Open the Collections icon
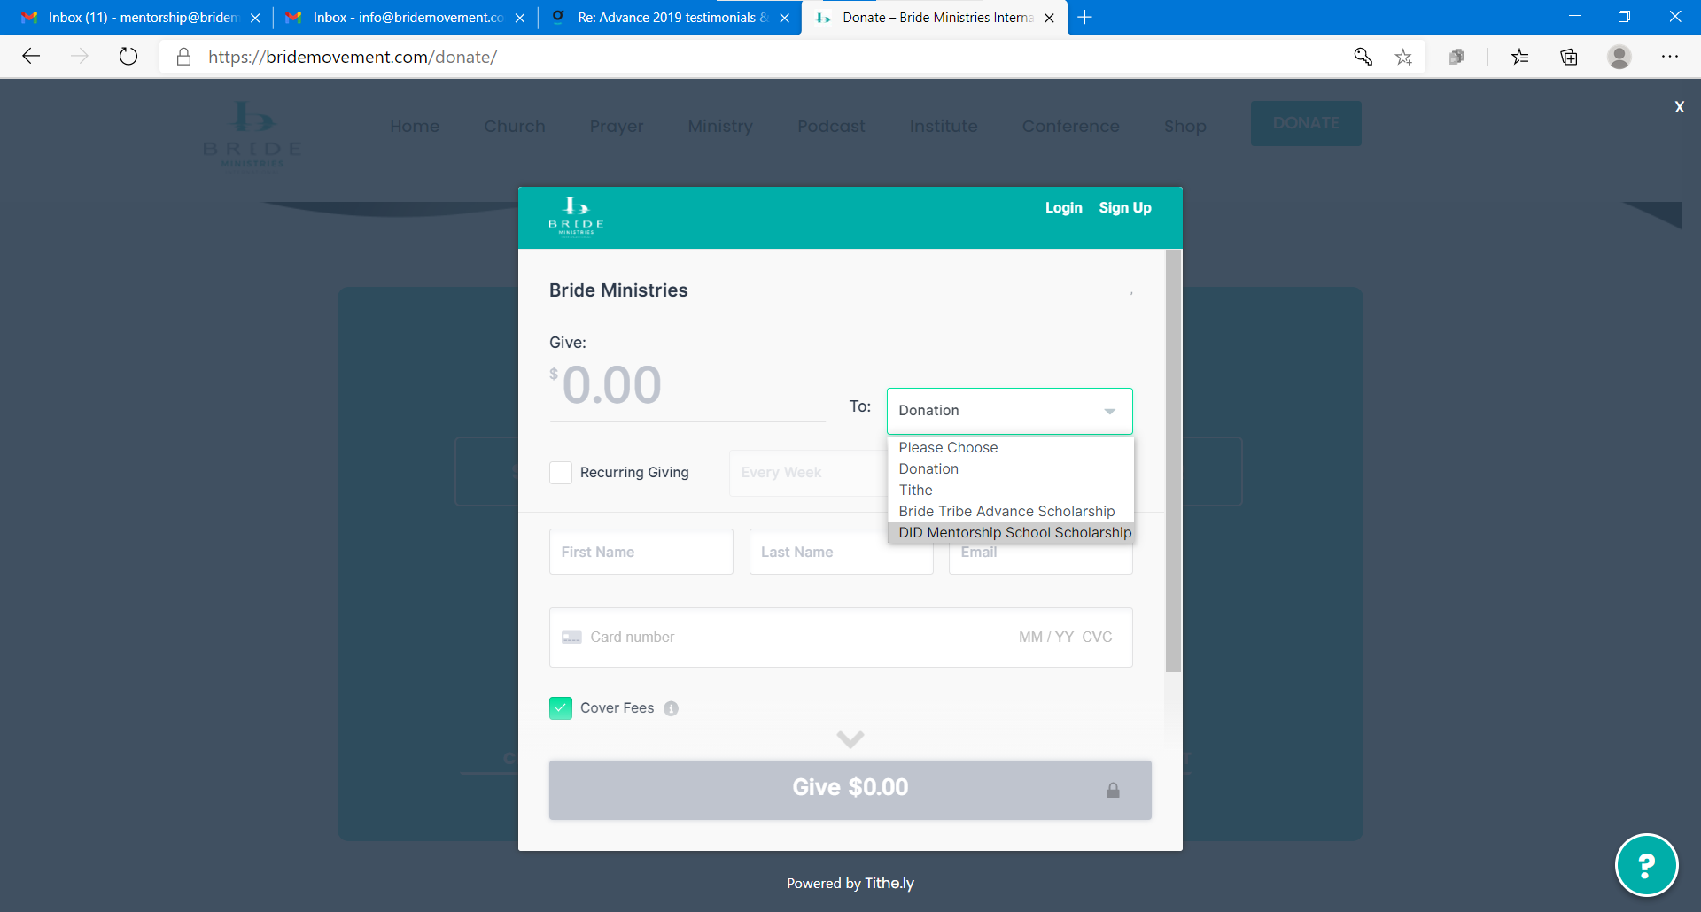 tap(1569, 57)
